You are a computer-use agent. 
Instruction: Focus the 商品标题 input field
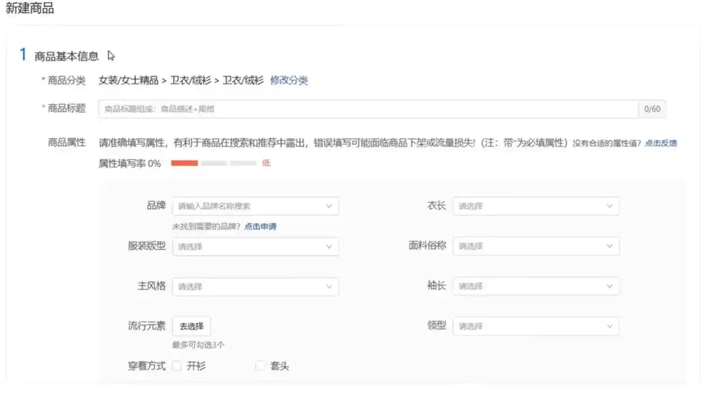click(x=368, y=109)
